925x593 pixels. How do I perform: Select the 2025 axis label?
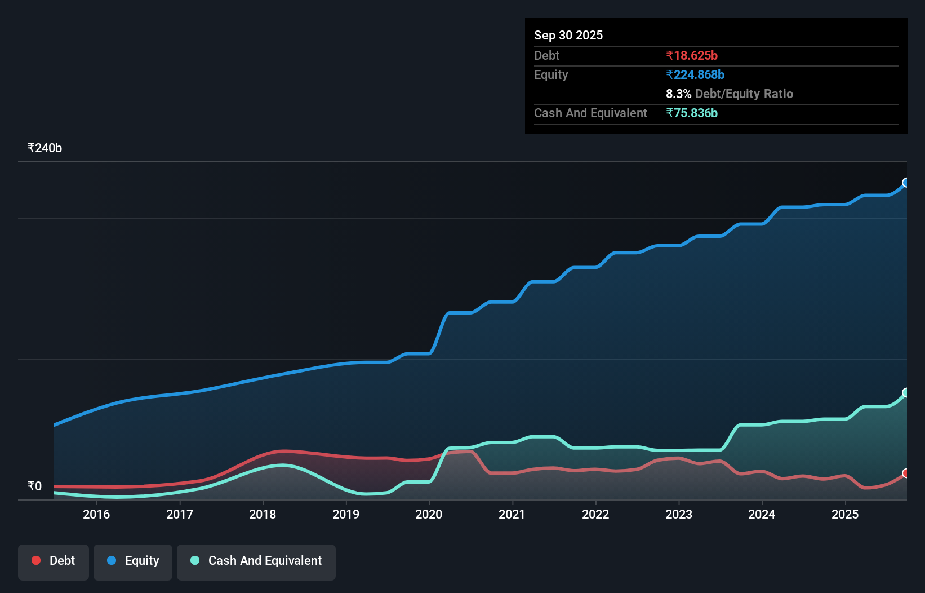pyautogui.click(x=844, y=514)
